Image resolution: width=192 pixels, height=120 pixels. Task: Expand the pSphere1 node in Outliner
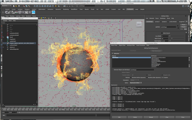click(3, 47)
